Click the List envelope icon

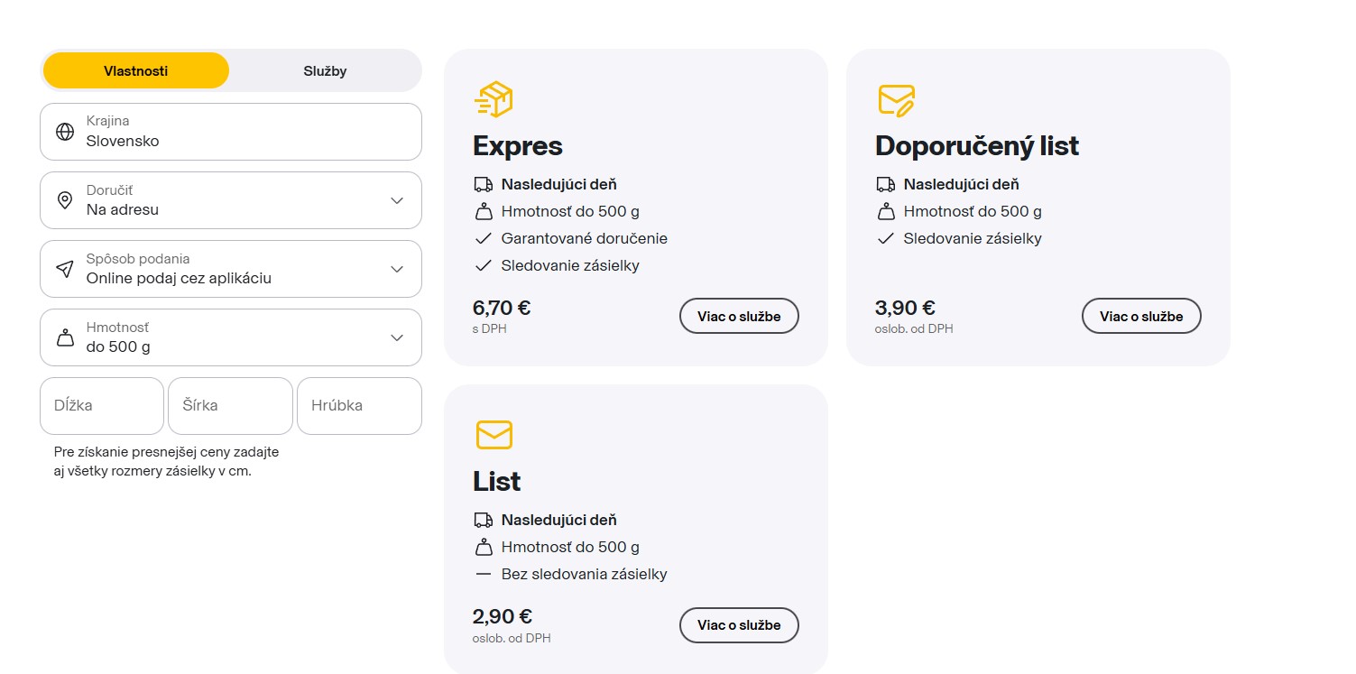coord(494,435)
